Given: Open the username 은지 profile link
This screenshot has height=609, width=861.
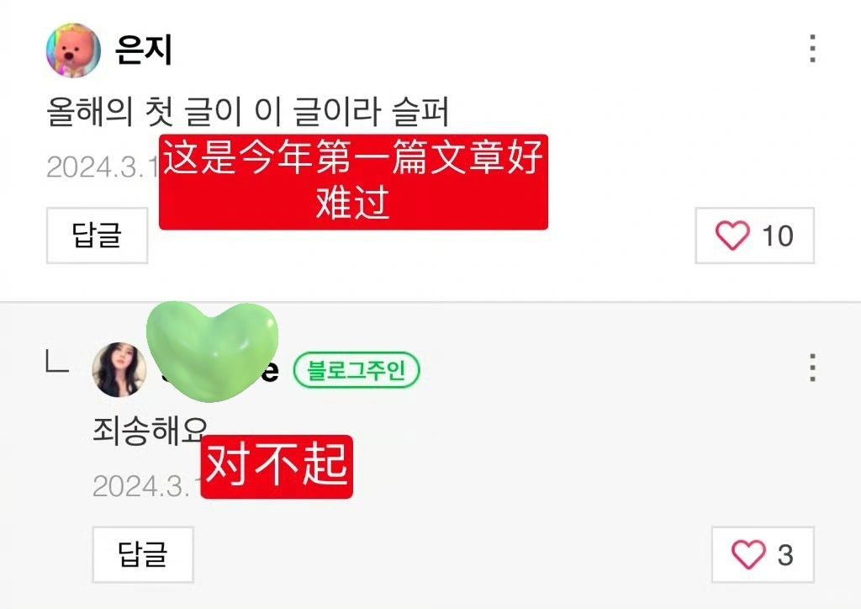Looking at the screenshot, I should point(144,50).
